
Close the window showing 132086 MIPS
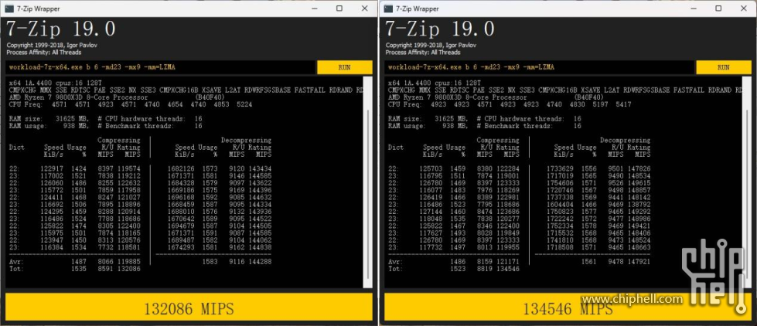(x=365, y=8)
